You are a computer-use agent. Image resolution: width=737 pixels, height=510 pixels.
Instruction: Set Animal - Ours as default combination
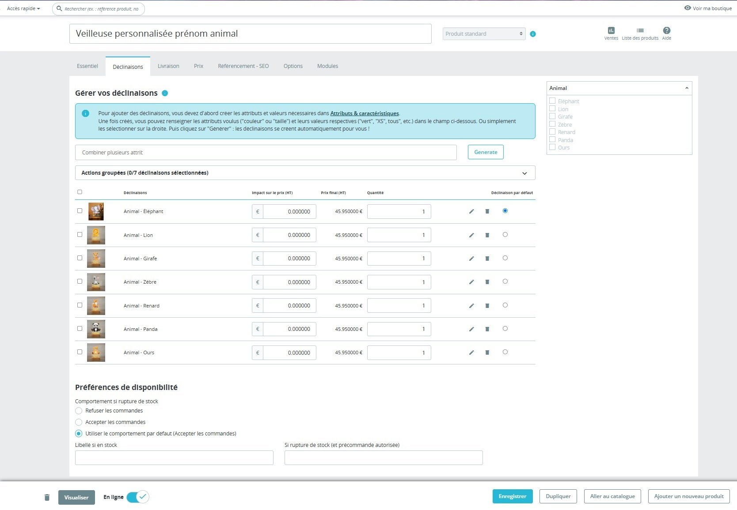pyautogui.click(x=505, y=352)
